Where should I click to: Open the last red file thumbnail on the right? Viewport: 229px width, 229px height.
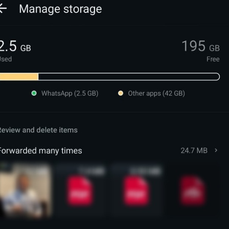pyautogui.click(x=193, y=190)
